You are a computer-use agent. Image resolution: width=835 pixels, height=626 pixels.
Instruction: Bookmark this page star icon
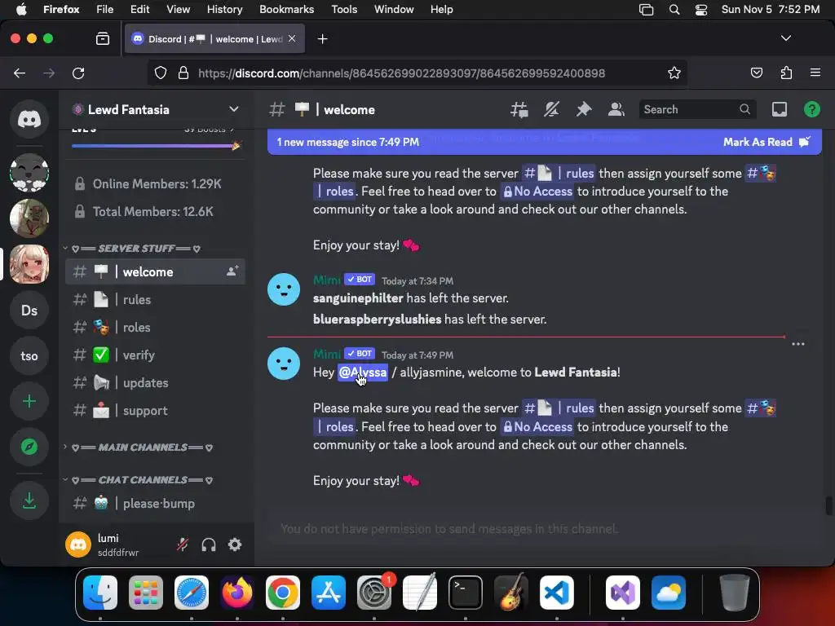[x=674, y=73]
